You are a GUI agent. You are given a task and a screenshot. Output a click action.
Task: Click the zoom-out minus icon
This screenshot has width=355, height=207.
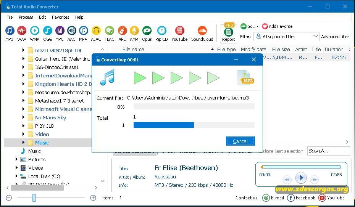[9, 198]
